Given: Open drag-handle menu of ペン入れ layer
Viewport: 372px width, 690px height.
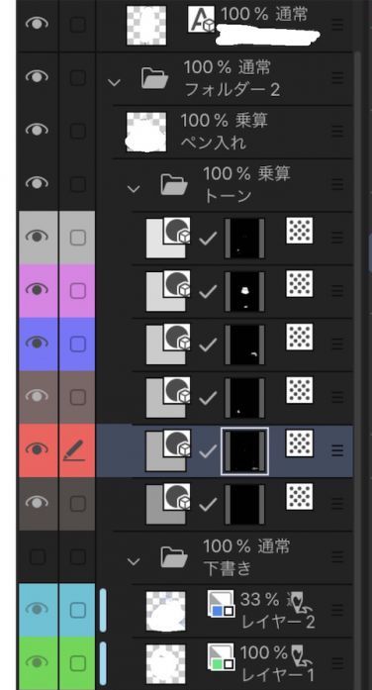Looking at the screenshot, I should pyautogui.click(x=337, y=131).
